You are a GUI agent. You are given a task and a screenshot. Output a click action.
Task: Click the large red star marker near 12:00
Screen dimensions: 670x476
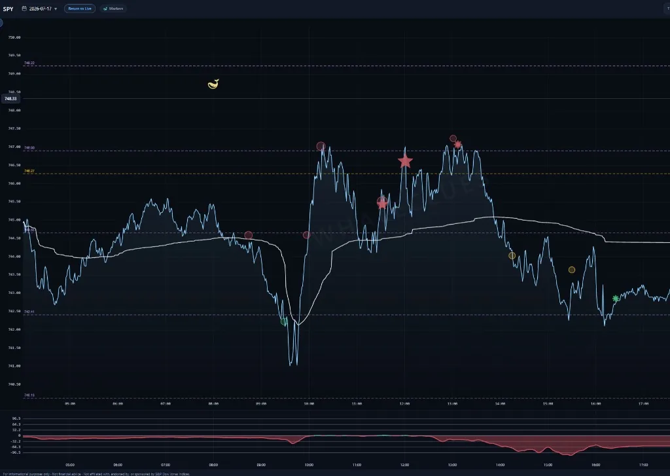coord(405,161)
